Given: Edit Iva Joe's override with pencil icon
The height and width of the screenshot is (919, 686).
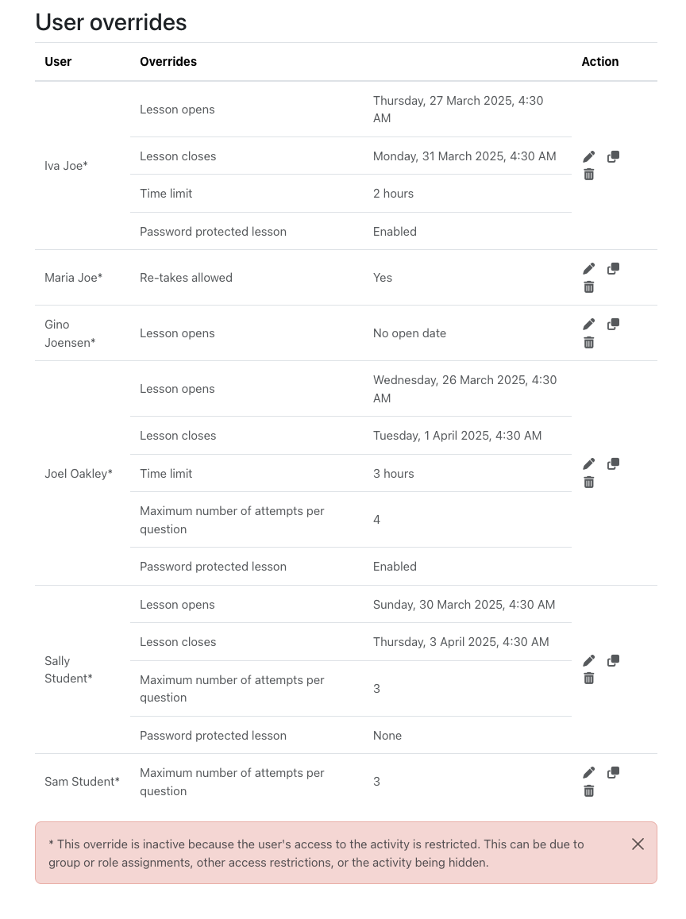Looking at the screenshot, I should [588, 156].
